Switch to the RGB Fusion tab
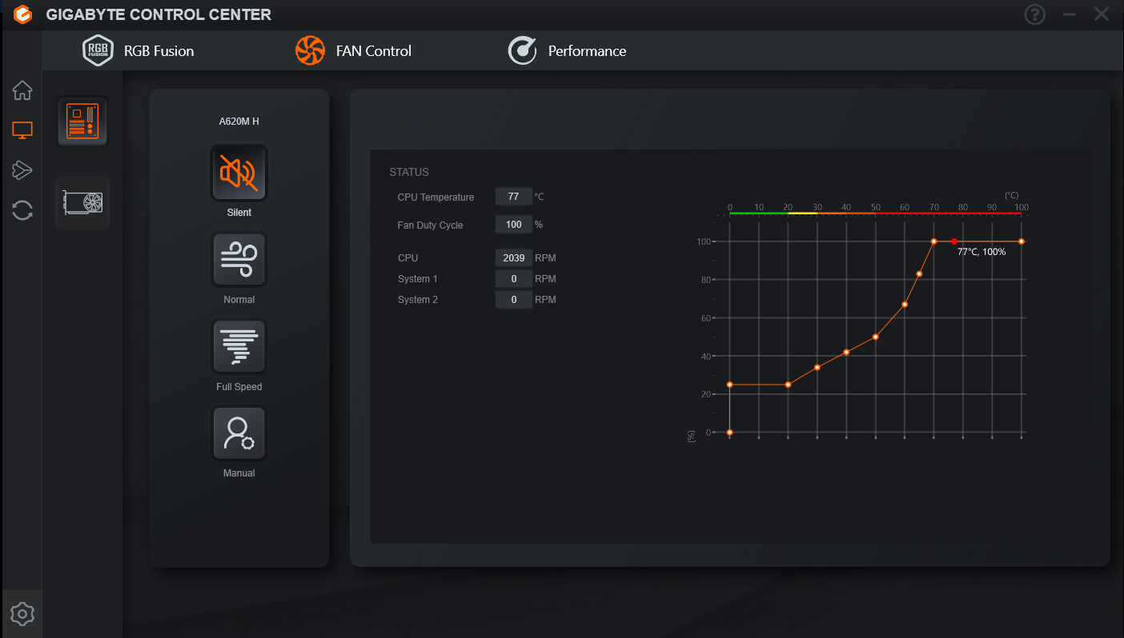Screen dimensions: 1124x638 tap(138, 50)
